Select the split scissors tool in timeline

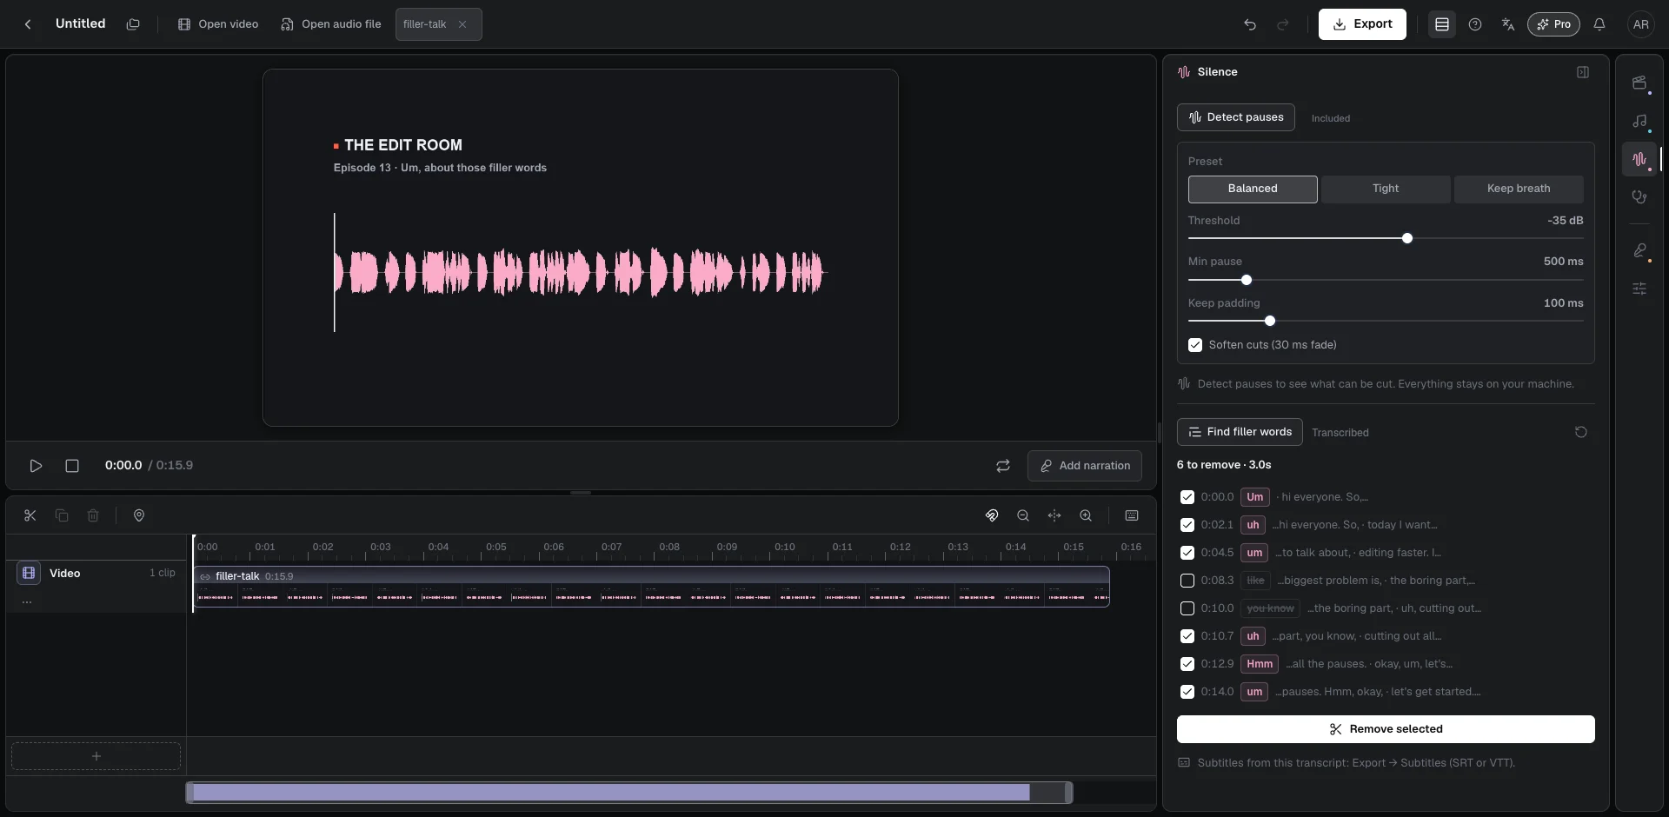pos(30,515)
